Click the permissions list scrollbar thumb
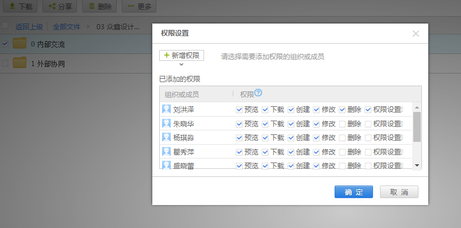The width and height of the screenshot is (461, 228). pos(417,126)
